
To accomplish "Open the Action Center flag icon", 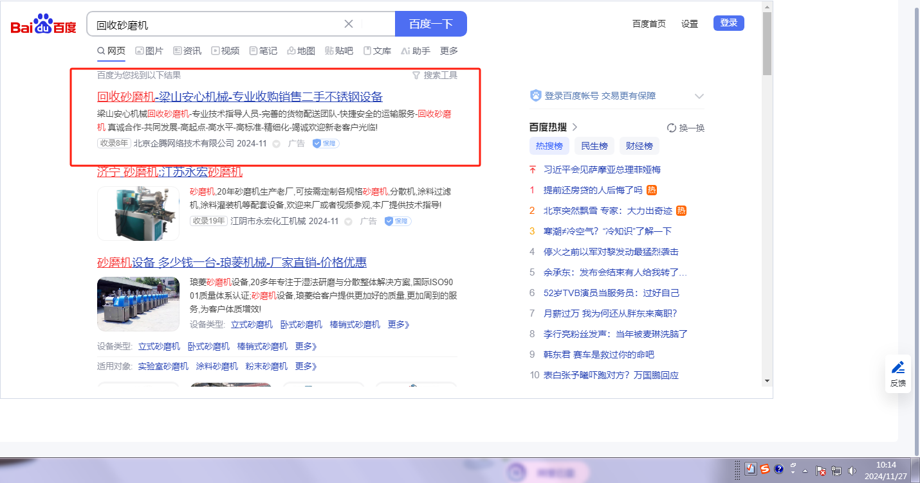I will click(821, 471).
